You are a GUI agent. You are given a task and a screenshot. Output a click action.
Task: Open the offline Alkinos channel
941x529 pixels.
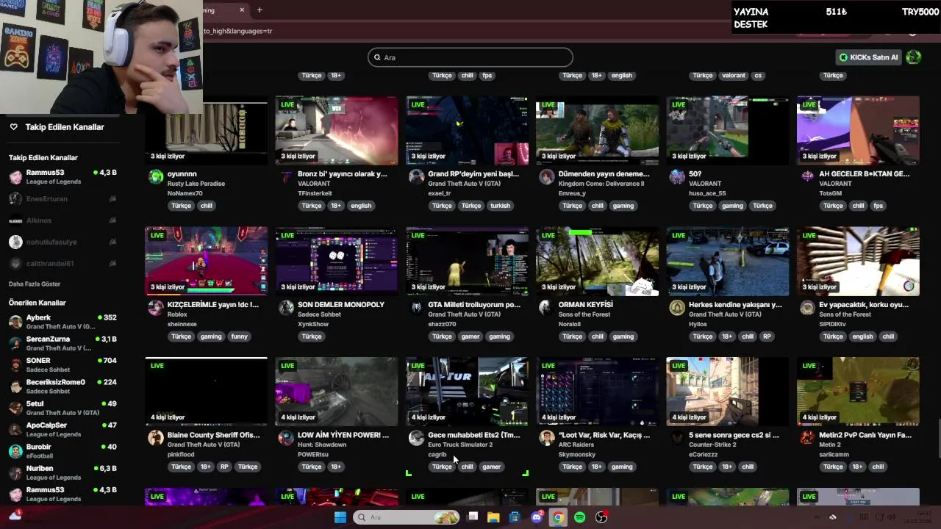tap(62, 220)
